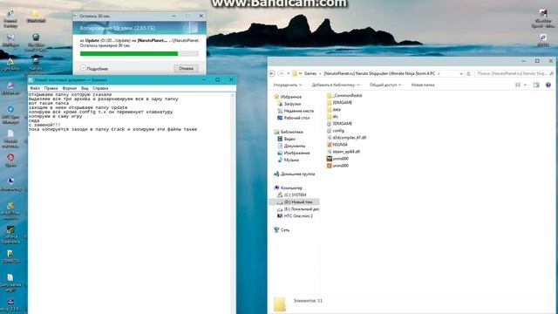The image size is (558, 314).
Task: Click Games segment in address bar
Action: point(310,73)
